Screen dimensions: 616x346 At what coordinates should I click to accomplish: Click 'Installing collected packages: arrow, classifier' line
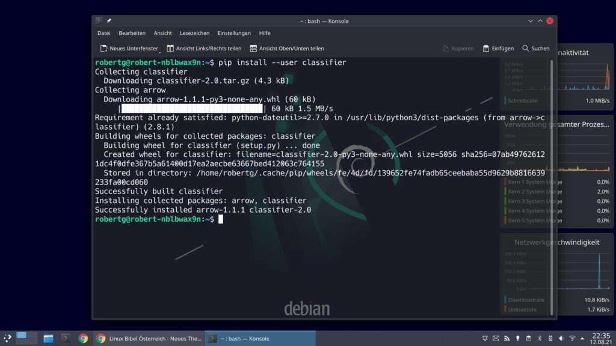pyautogui.click(x=200, y=201)
